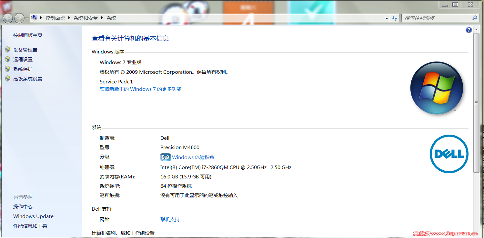This screenshot has height=238, width=484.
Task: Open 系统保护 settings link
Action: pos(23,69)
